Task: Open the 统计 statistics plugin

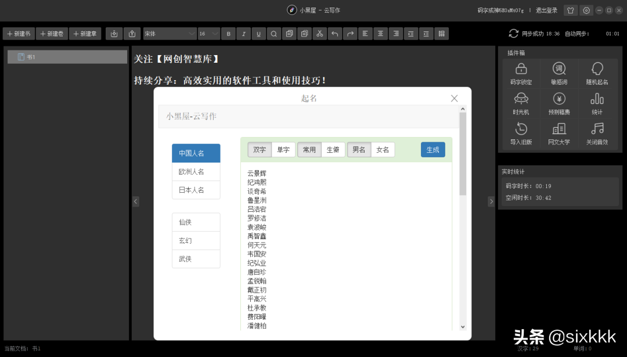Action: (x=597, y=103)
